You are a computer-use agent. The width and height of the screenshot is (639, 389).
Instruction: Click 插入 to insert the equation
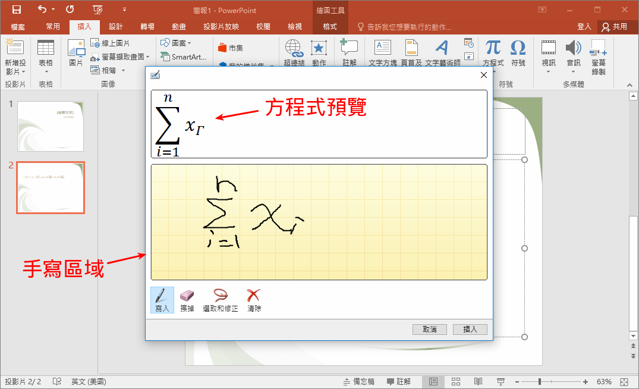[470, 329]
